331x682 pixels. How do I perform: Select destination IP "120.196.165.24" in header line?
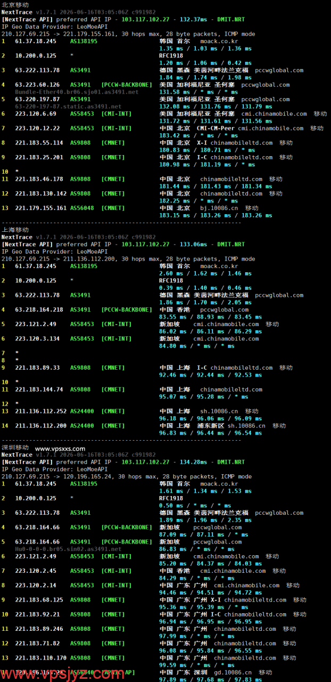[87, 476]
